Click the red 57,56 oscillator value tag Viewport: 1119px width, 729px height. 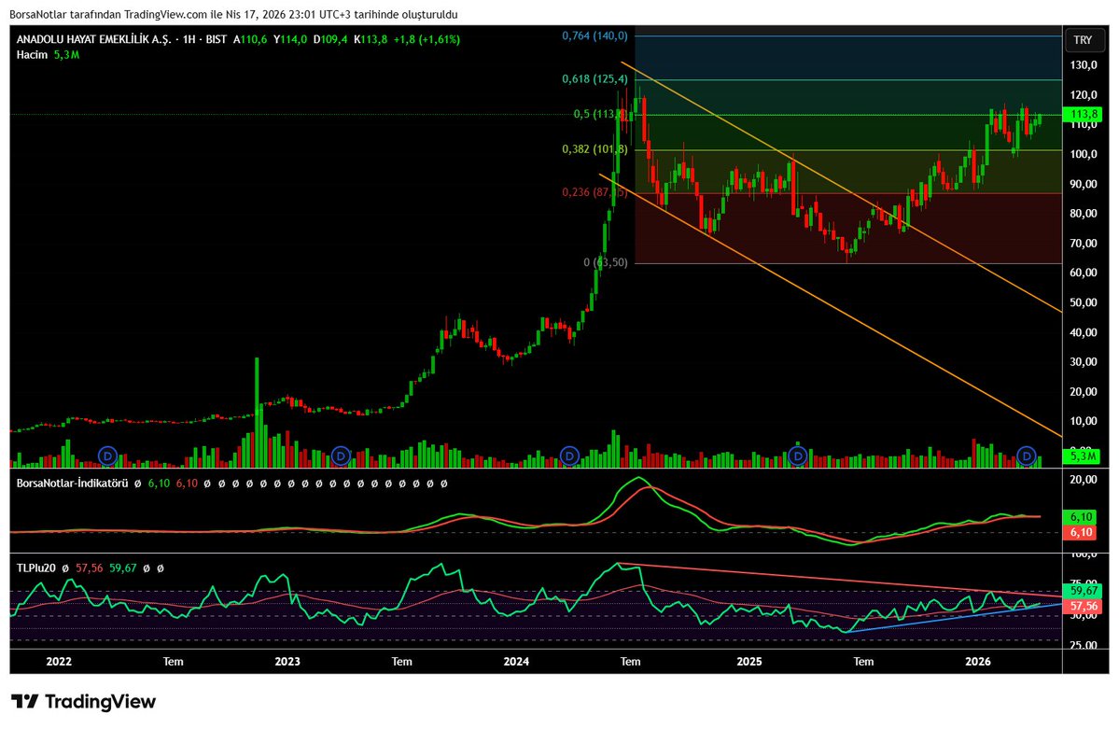1083,606
